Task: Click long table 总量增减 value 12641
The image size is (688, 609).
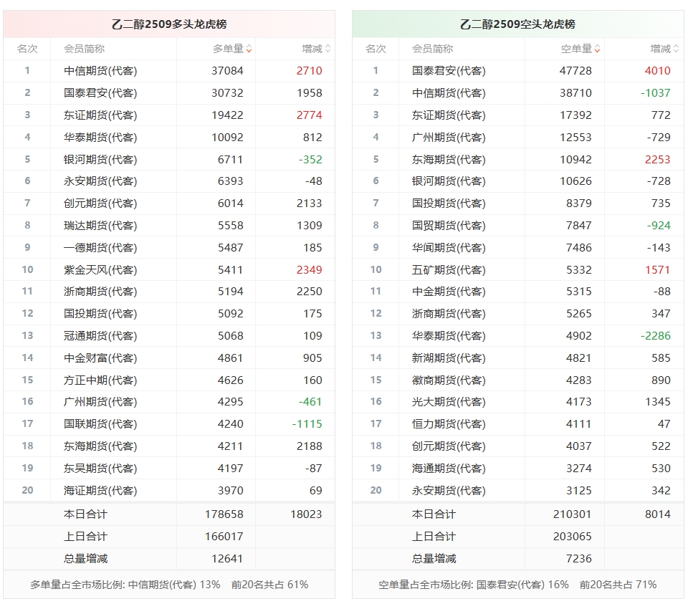Action: (x=227, y=559)
